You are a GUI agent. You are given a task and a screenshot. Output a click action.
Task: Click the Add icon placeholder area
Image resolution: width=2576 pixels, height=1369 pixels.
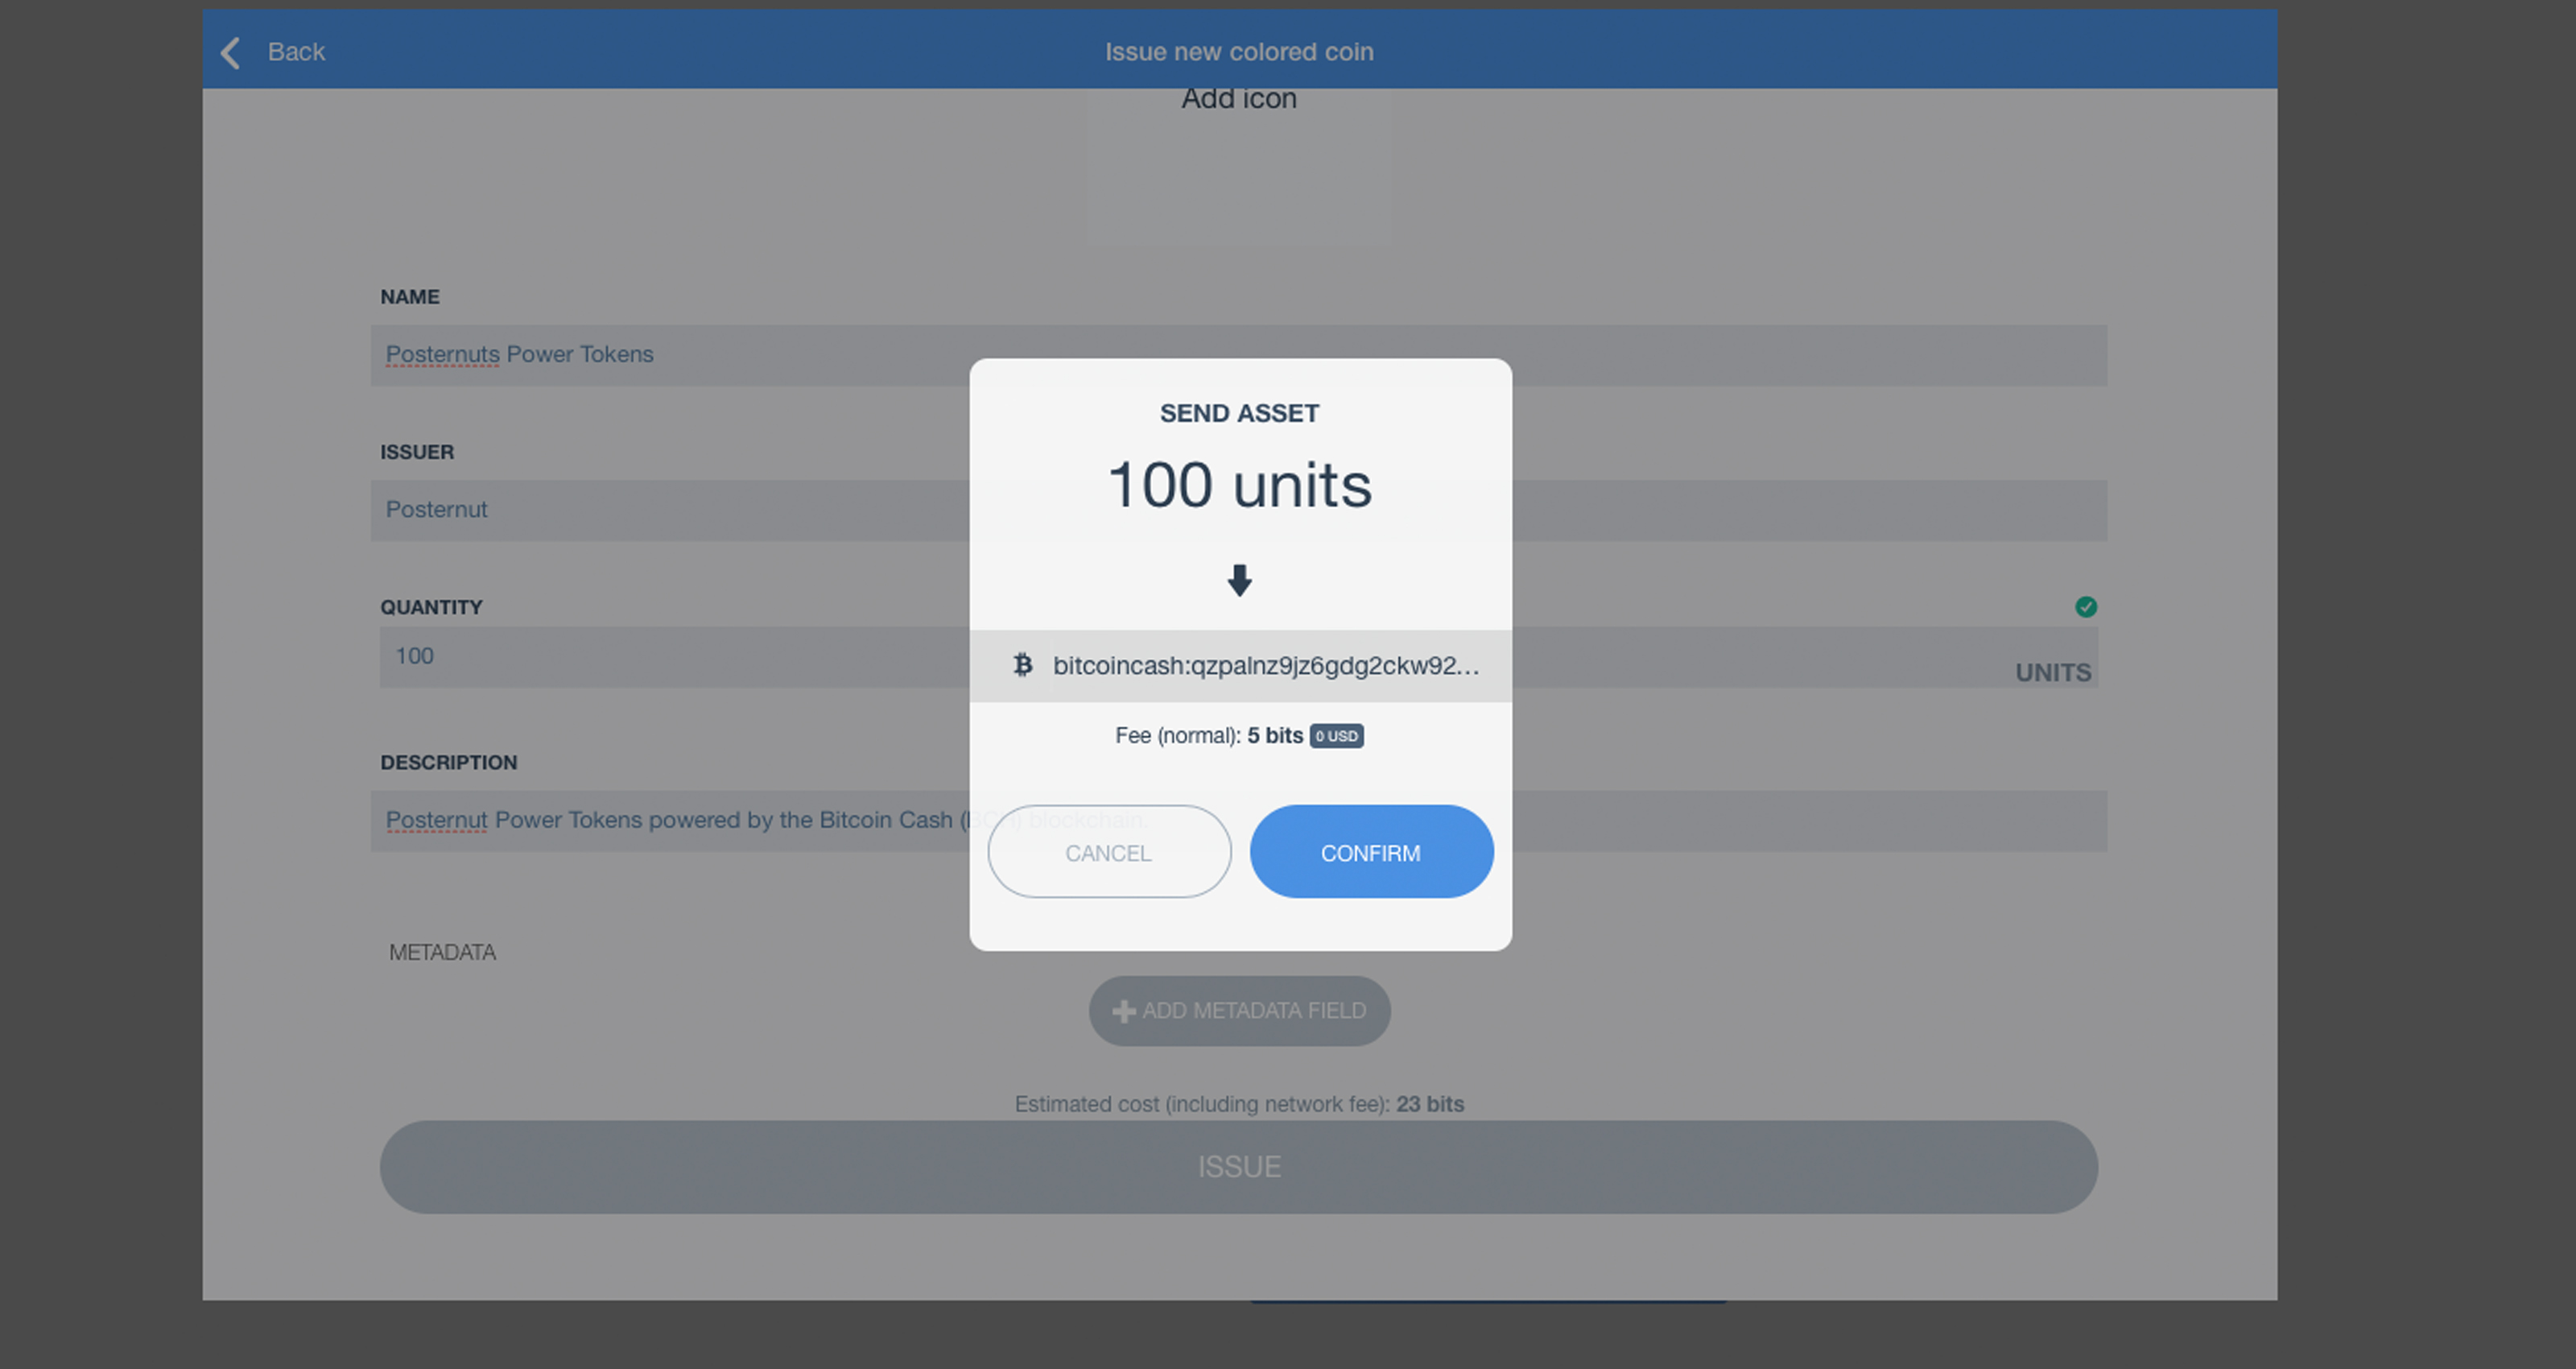[x=1239, y=165]
